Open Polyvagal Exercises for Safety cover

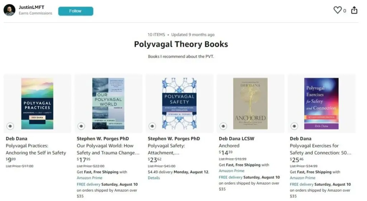click(321, 103)
